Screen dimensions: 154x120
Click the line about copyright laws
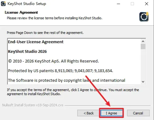[67, 80]
